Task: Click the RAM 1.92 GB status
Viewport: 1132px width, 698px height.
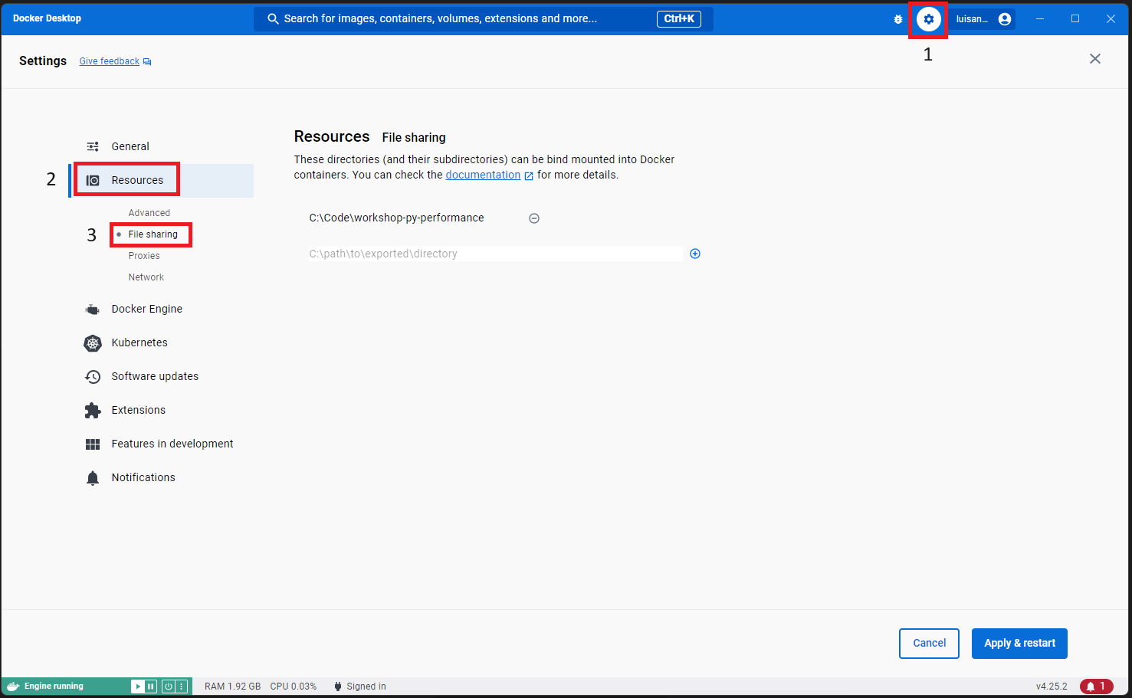Action: click(x=232, y=687)
